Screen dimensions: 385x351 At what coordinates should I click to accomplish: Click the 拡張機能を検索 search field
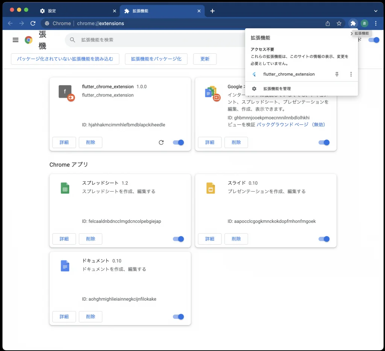[x=158, y=40]
